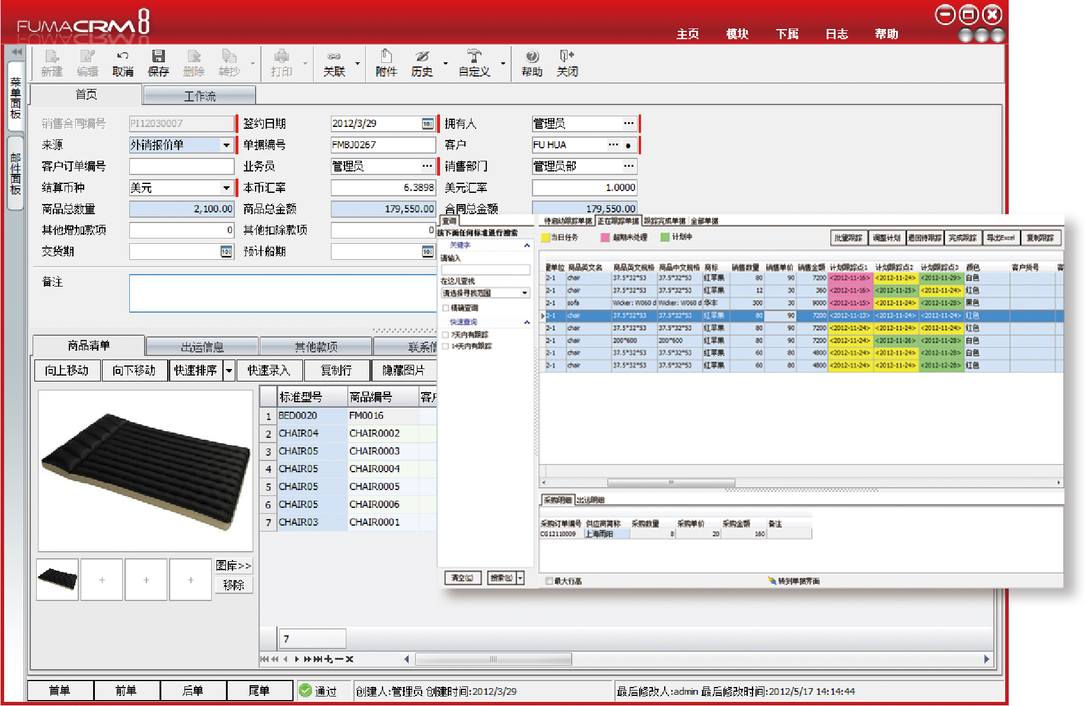The image size is (1087, 706).
Task: Click the 关联 (Link) toolbar icon
Action: (x=334, y=57)
